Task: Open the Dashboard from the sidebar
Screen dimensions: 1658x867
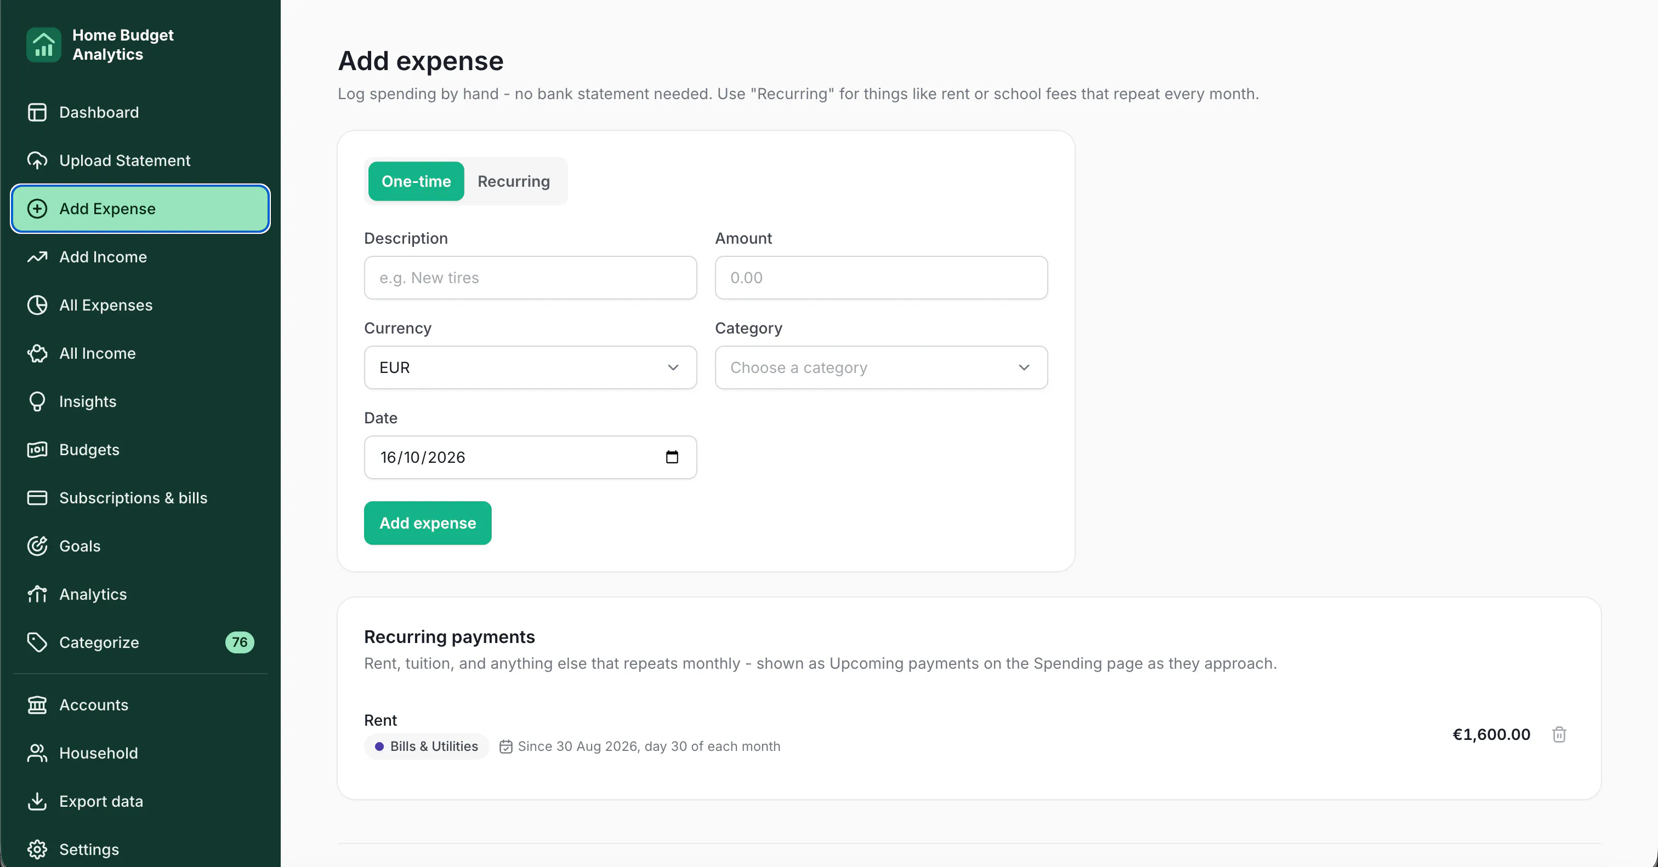Action: point(140,112)
